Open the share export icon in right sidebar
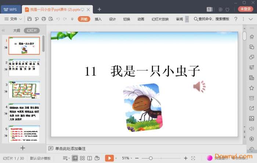 pos(251,108)
